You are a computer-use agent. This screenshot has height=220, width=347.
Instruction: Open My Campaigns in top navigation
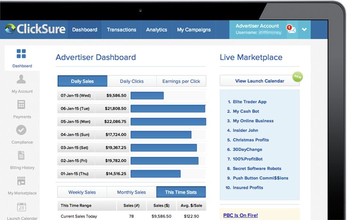click(194, 30)
